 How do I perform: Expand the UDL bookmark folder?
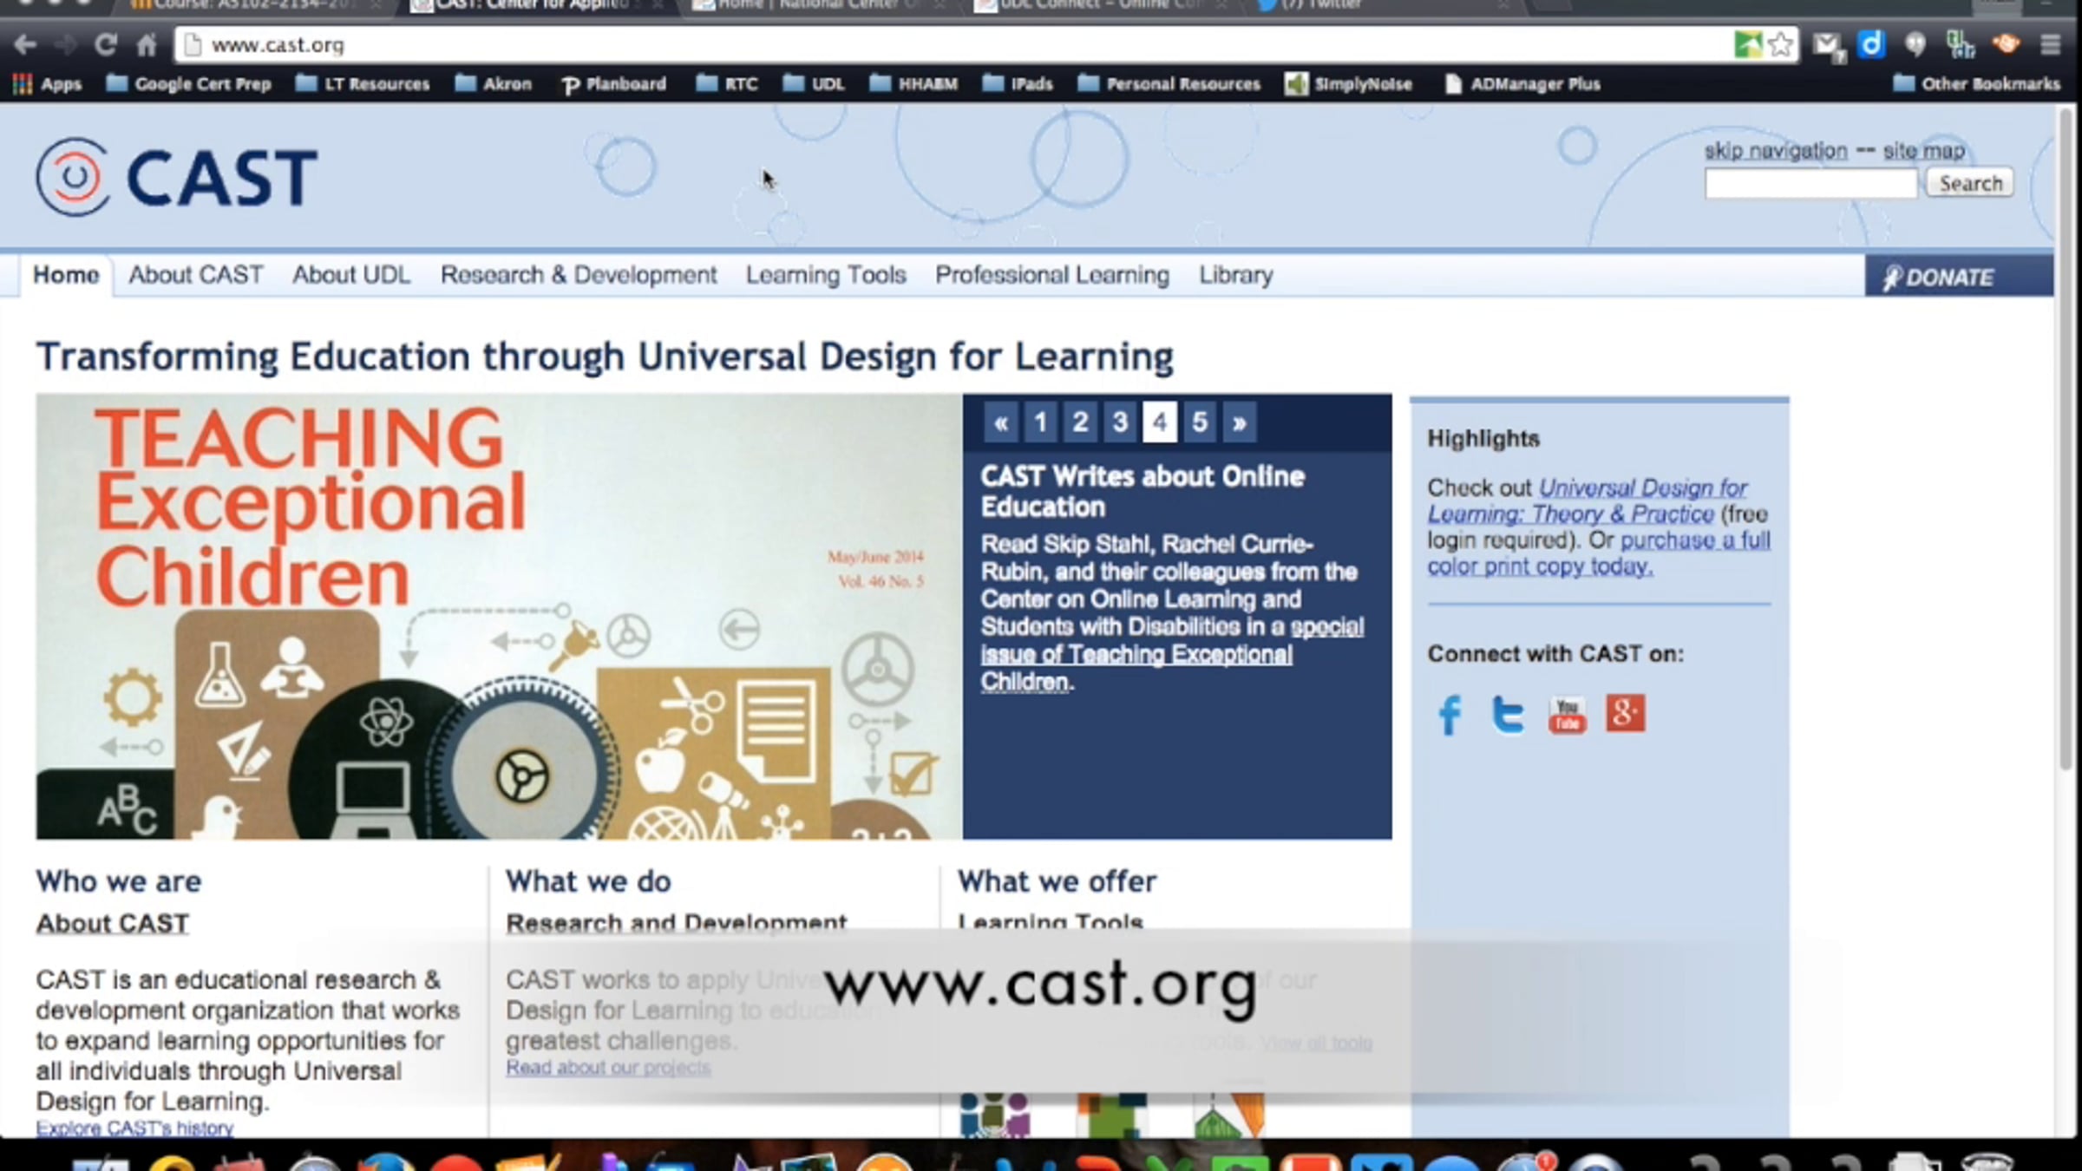(x=813, y=84)
